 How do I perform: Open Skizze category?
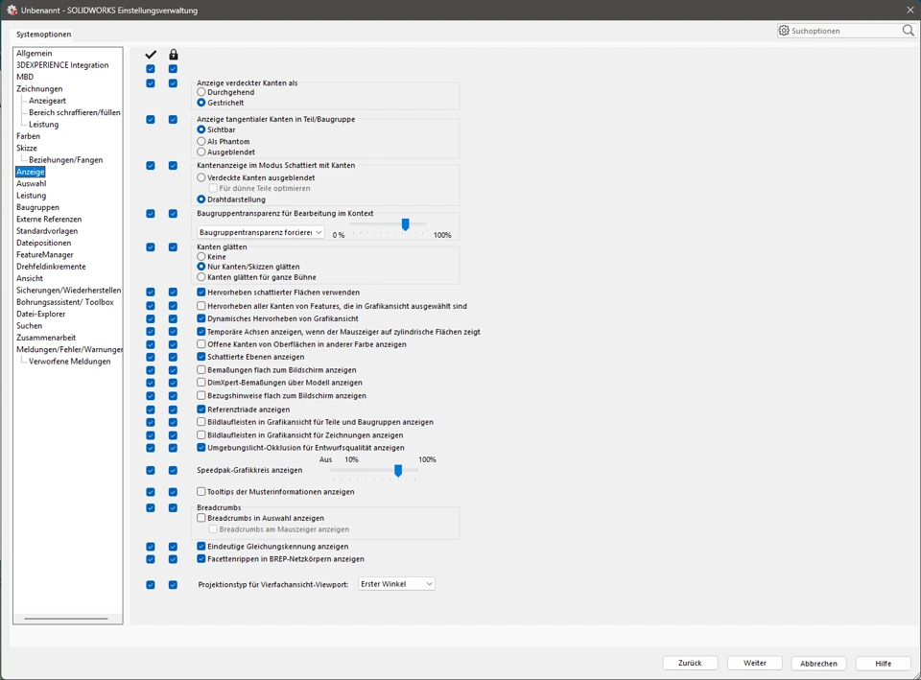(27, 148)
